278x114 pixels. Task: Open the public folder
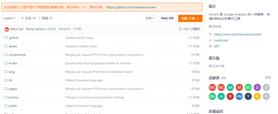[13, 106]
